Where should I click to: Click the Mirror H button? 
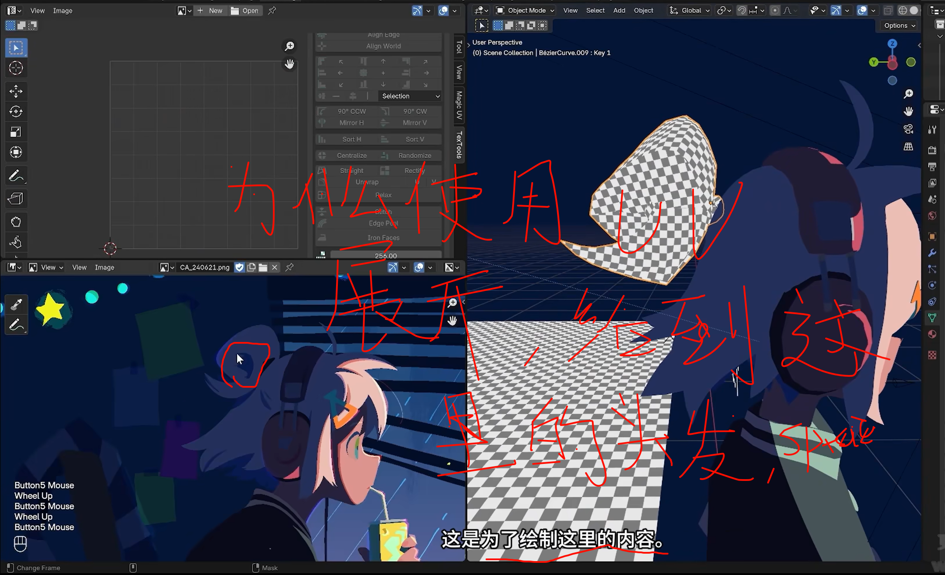coord(347,123)
